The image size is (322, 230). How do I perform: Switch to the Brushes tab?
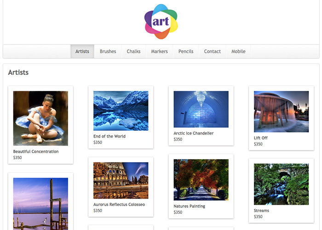tap(108, 52)
